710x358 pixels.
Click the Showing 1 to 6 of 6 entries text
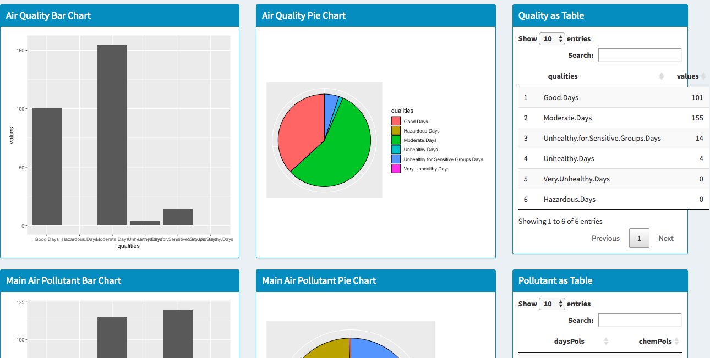click(x=560, y=221)
